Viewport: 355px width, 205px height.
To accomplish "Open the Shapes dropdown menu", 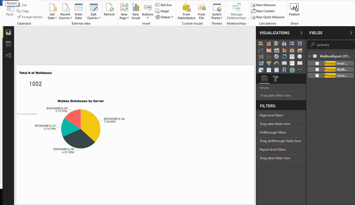I will 165,17.
